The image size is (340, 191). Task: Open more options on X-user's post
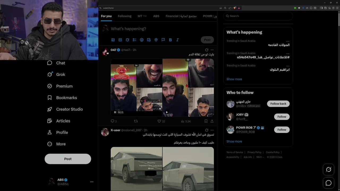tap(212, 130)
